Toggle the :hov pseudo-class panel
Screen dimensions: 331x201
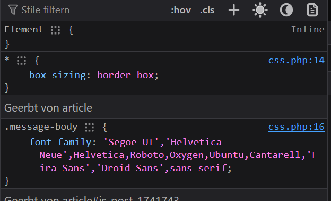(x=181, y=10)
